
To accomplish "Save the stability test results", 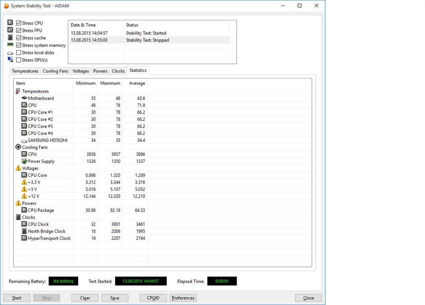I will tap(115, 298).
